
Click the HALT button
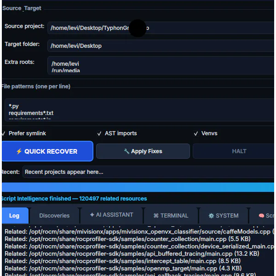click(x=233, y=151)
